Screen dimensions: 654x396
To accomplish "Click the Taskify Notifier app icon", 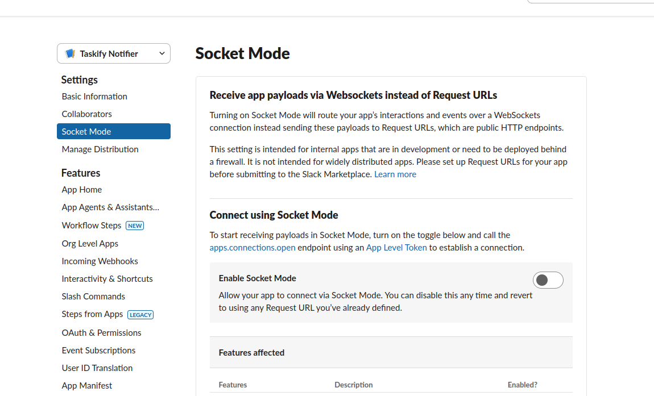I will (x=71, y=53).
